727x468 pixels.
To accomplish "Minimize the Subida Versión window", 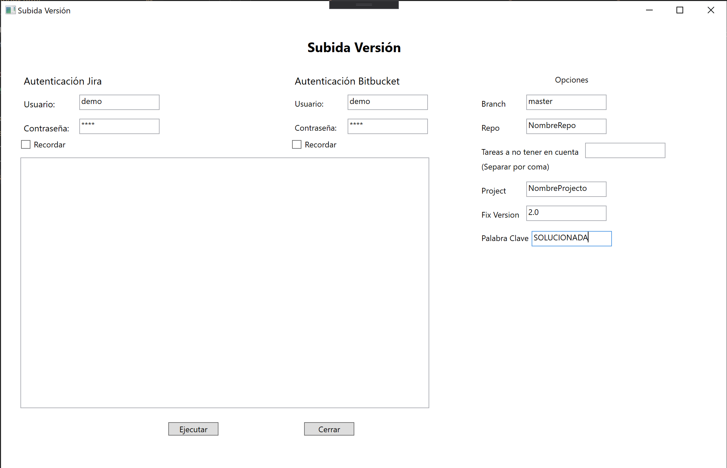I will pos(649,10).
